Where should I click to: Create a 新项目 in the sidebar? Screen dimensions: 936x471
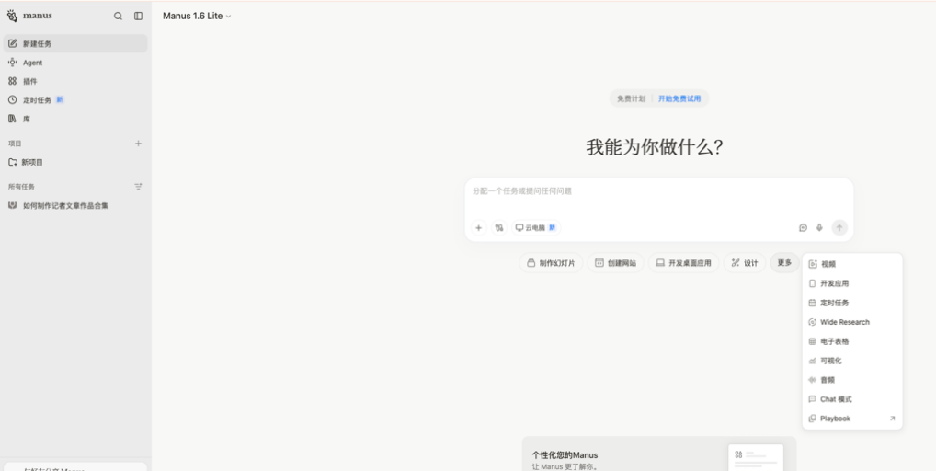(75, 163)
